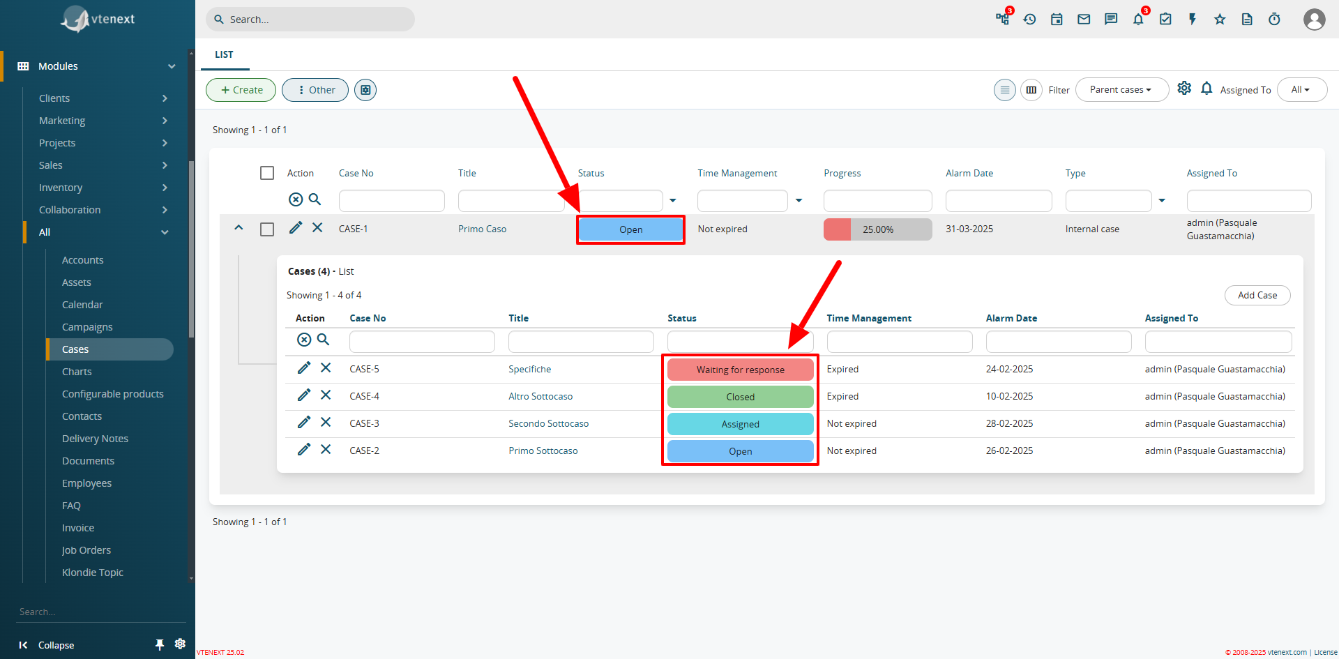Open Calendar in the sidebar
Screen dimensions: 1339x659
point(82,305)
